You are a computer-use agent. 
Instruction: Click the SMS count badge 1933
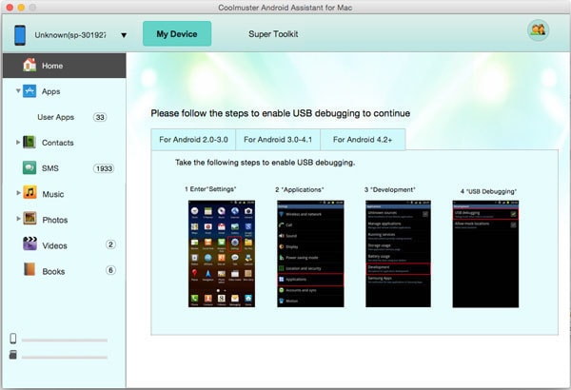click(x=104, y=168)
